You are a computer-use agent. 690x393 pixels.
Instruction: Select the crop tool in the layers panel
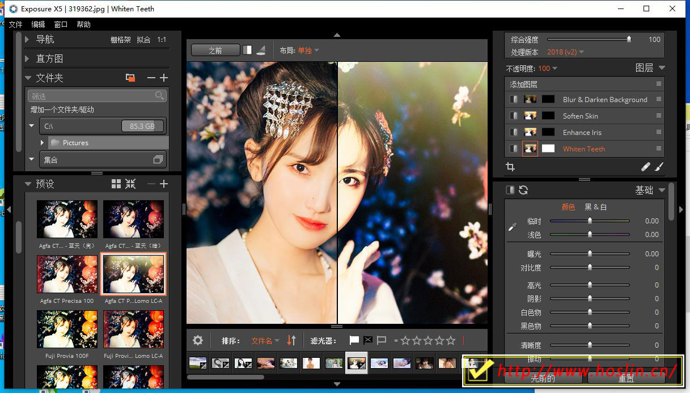click(x=510, y=167)
